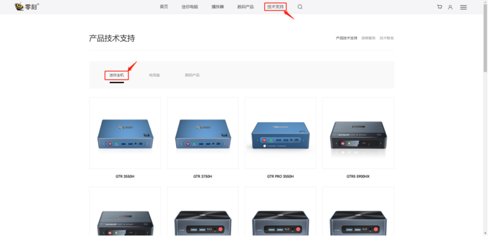Open the search magnifier icon
488x236 pixels.
click(300, 7)
